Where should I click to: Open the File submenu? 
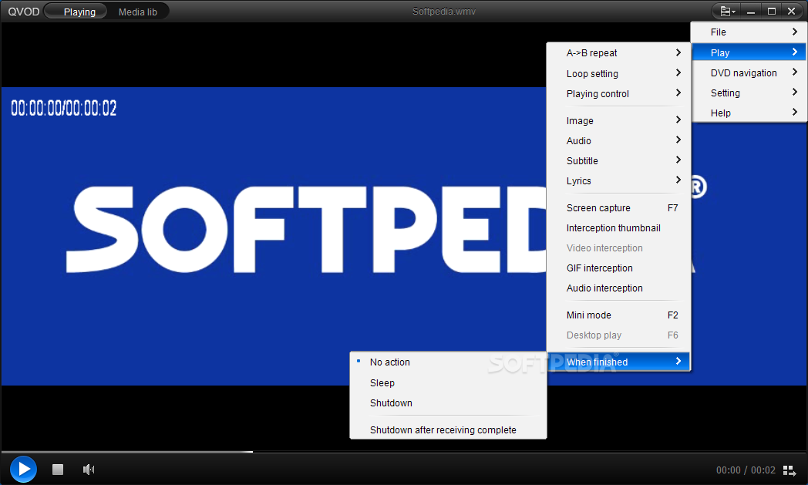click(x=749, y=32)
